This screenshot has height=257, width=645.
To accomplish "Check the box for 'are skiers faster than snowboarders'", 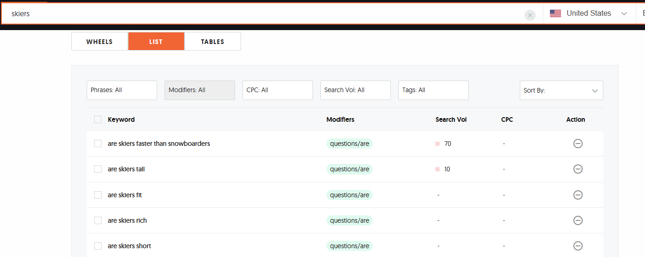I will pyautogui.click(x=98, y=144).
